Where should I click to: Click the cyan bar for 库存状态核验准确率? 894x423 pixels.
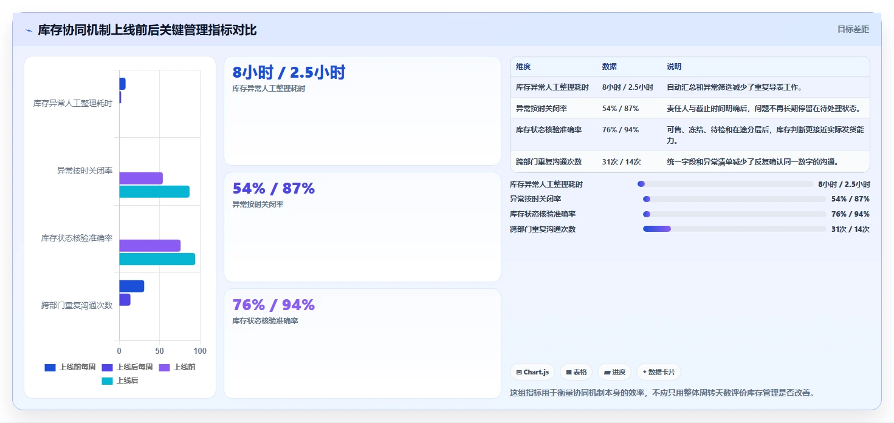coord(157,259)
